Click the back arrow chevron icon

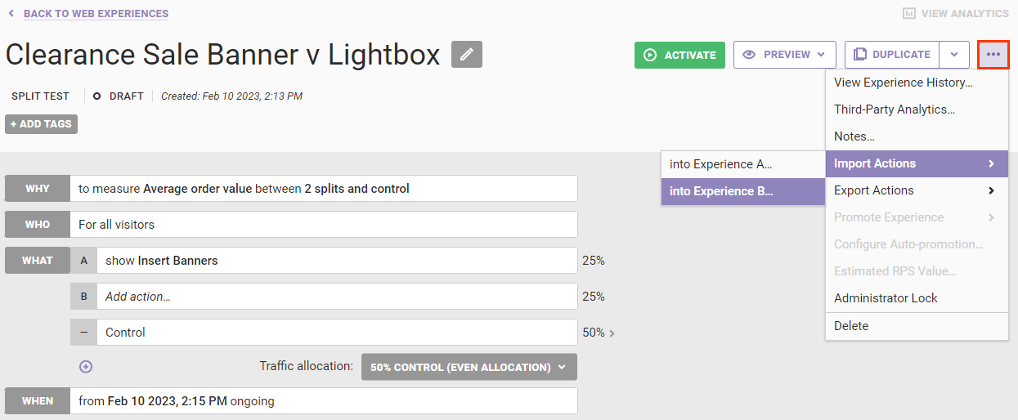pos(11,14)
